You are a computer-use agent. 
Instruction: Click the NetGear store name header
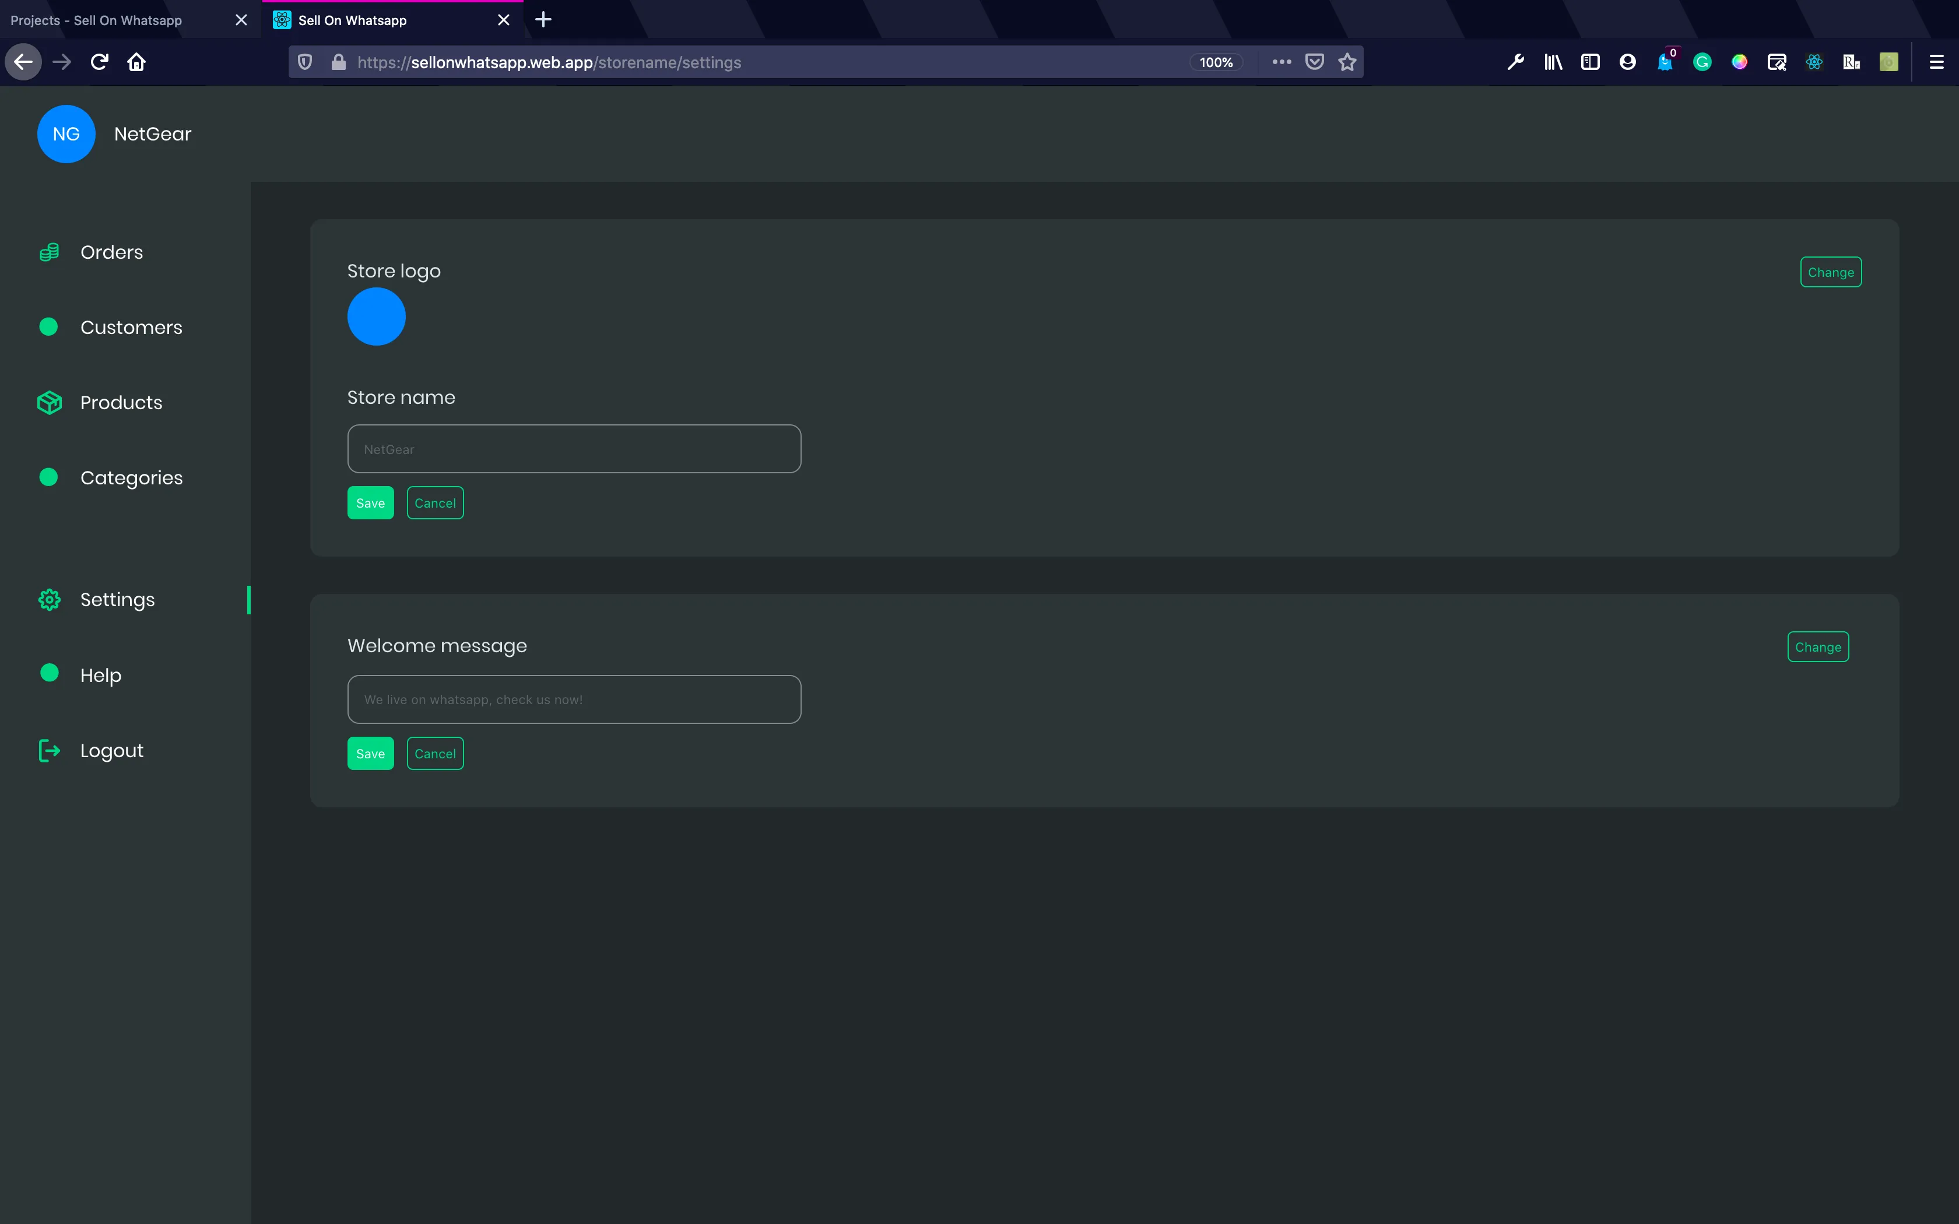pyautogui.click(x=153, y=135)
